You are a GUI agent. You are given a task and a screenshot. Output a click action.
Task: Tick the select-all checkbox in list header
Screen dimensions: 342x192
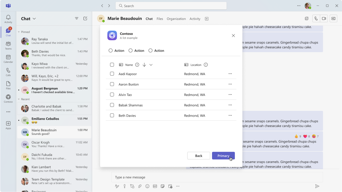[x=112, y=65]
